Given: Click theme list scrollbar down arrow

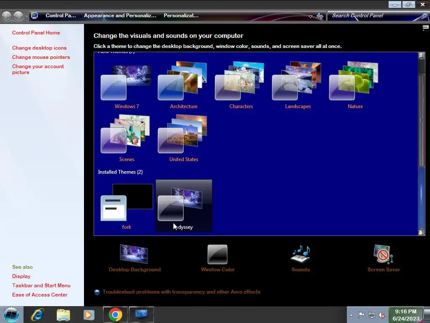Looking at the screenshot, I should point(421,232).
